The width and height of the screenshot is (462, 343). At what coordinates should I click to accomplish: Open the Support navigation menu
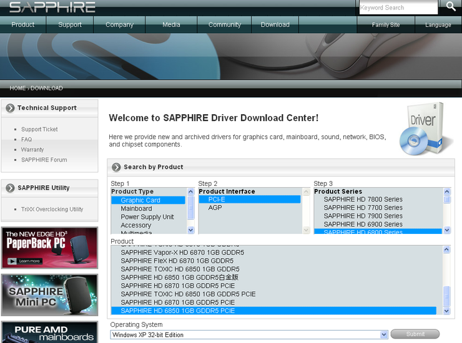(x=70, y=25)
